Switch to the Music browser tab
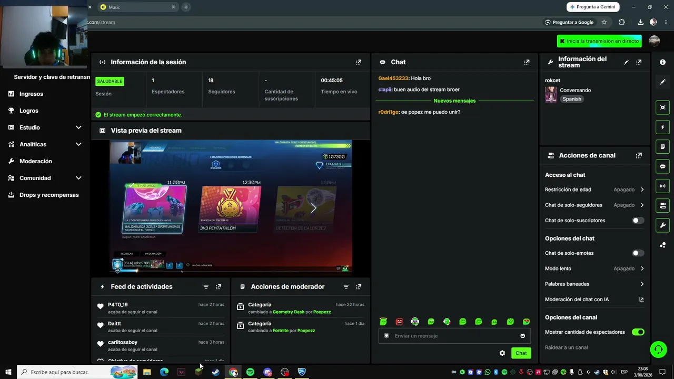The height and width of the screenshot is (379, 674). point(138,7)
